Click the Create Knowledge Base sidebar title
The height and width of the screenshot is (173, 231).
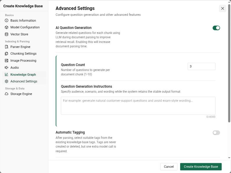coord(23,6)
